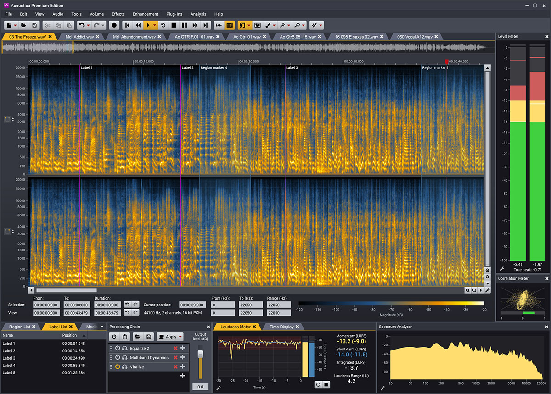
Task: Reset the Loudness Meter with the circular button
Action: (318, 384)
